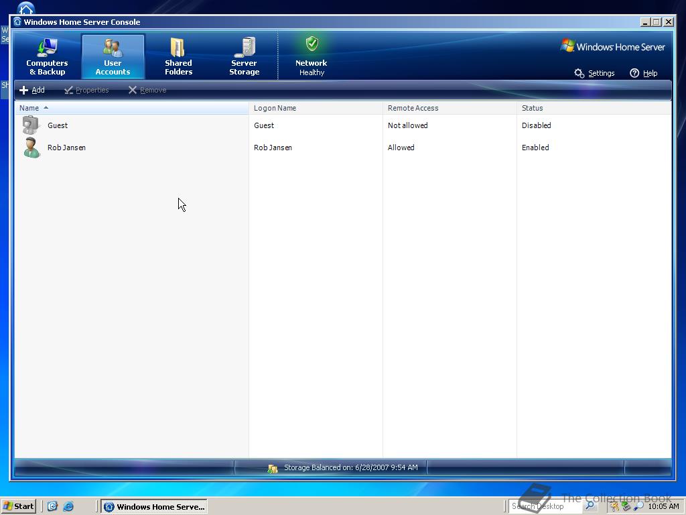Click the Storage Balanced status icon
The height and width of the screenshot is (515, 686).
click(273, 469)
